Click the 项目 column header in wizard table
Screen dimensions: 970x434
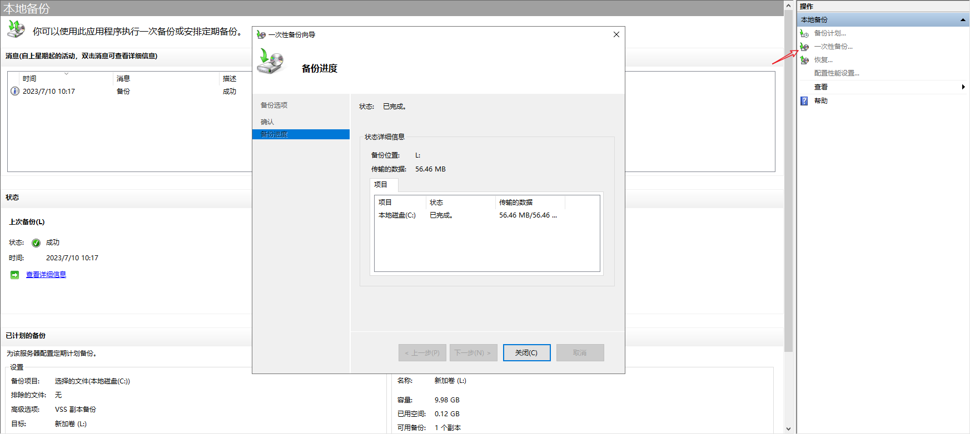click(x=400, y=203)
